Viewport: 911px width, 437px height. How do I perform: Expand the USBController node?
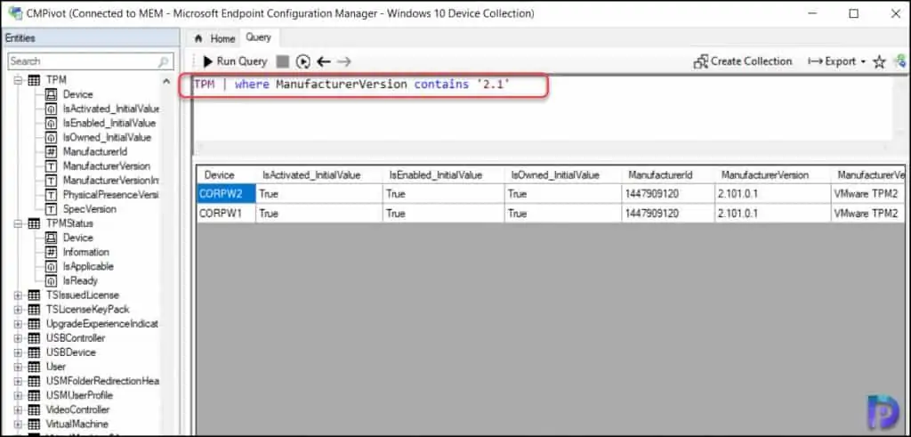click(18, 338)
